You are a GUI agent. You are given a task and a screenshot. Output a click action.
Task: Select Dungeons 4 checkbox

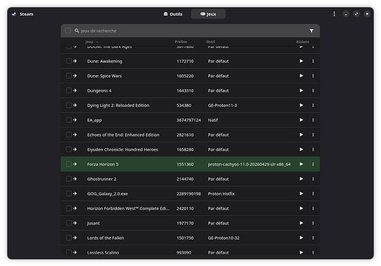click(x=69, y=90)
